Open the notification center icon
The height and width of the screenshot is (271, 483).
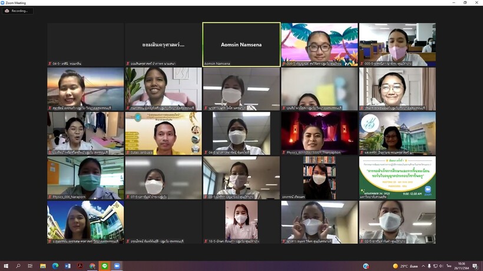point(475,266)
